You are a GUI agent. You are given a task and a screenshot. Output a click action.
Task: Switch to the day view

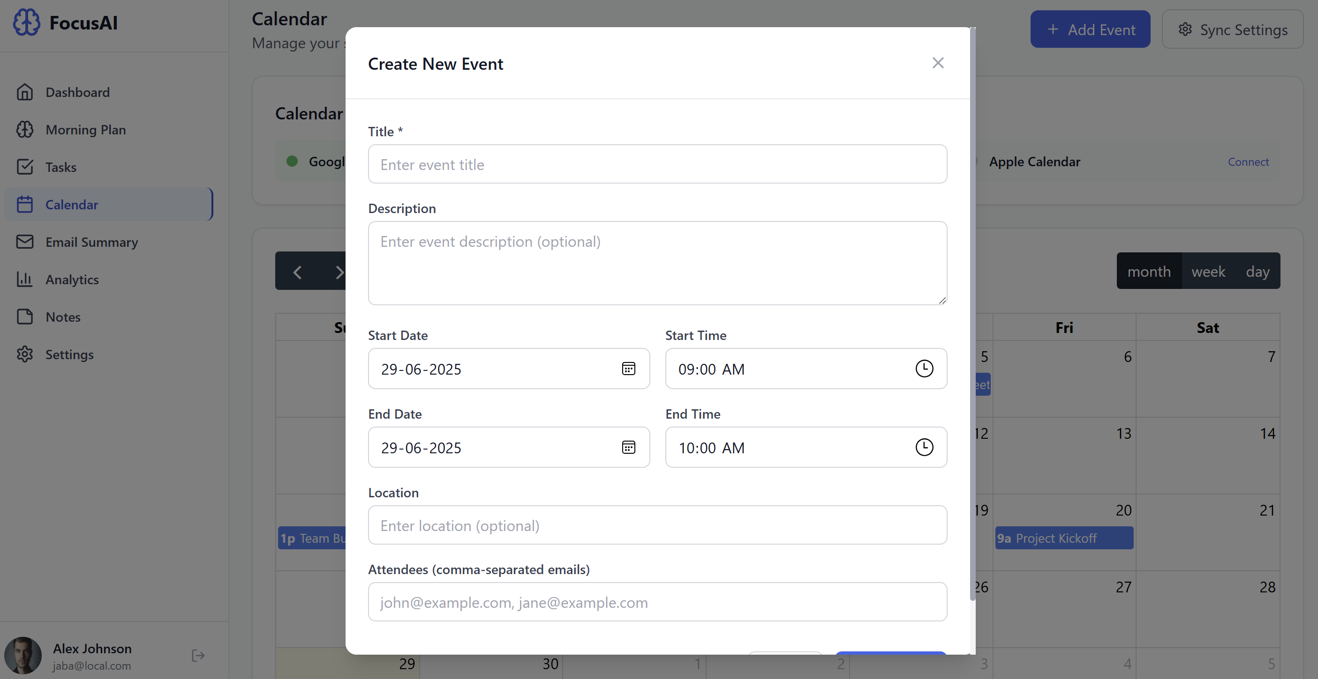point(1257,271)
